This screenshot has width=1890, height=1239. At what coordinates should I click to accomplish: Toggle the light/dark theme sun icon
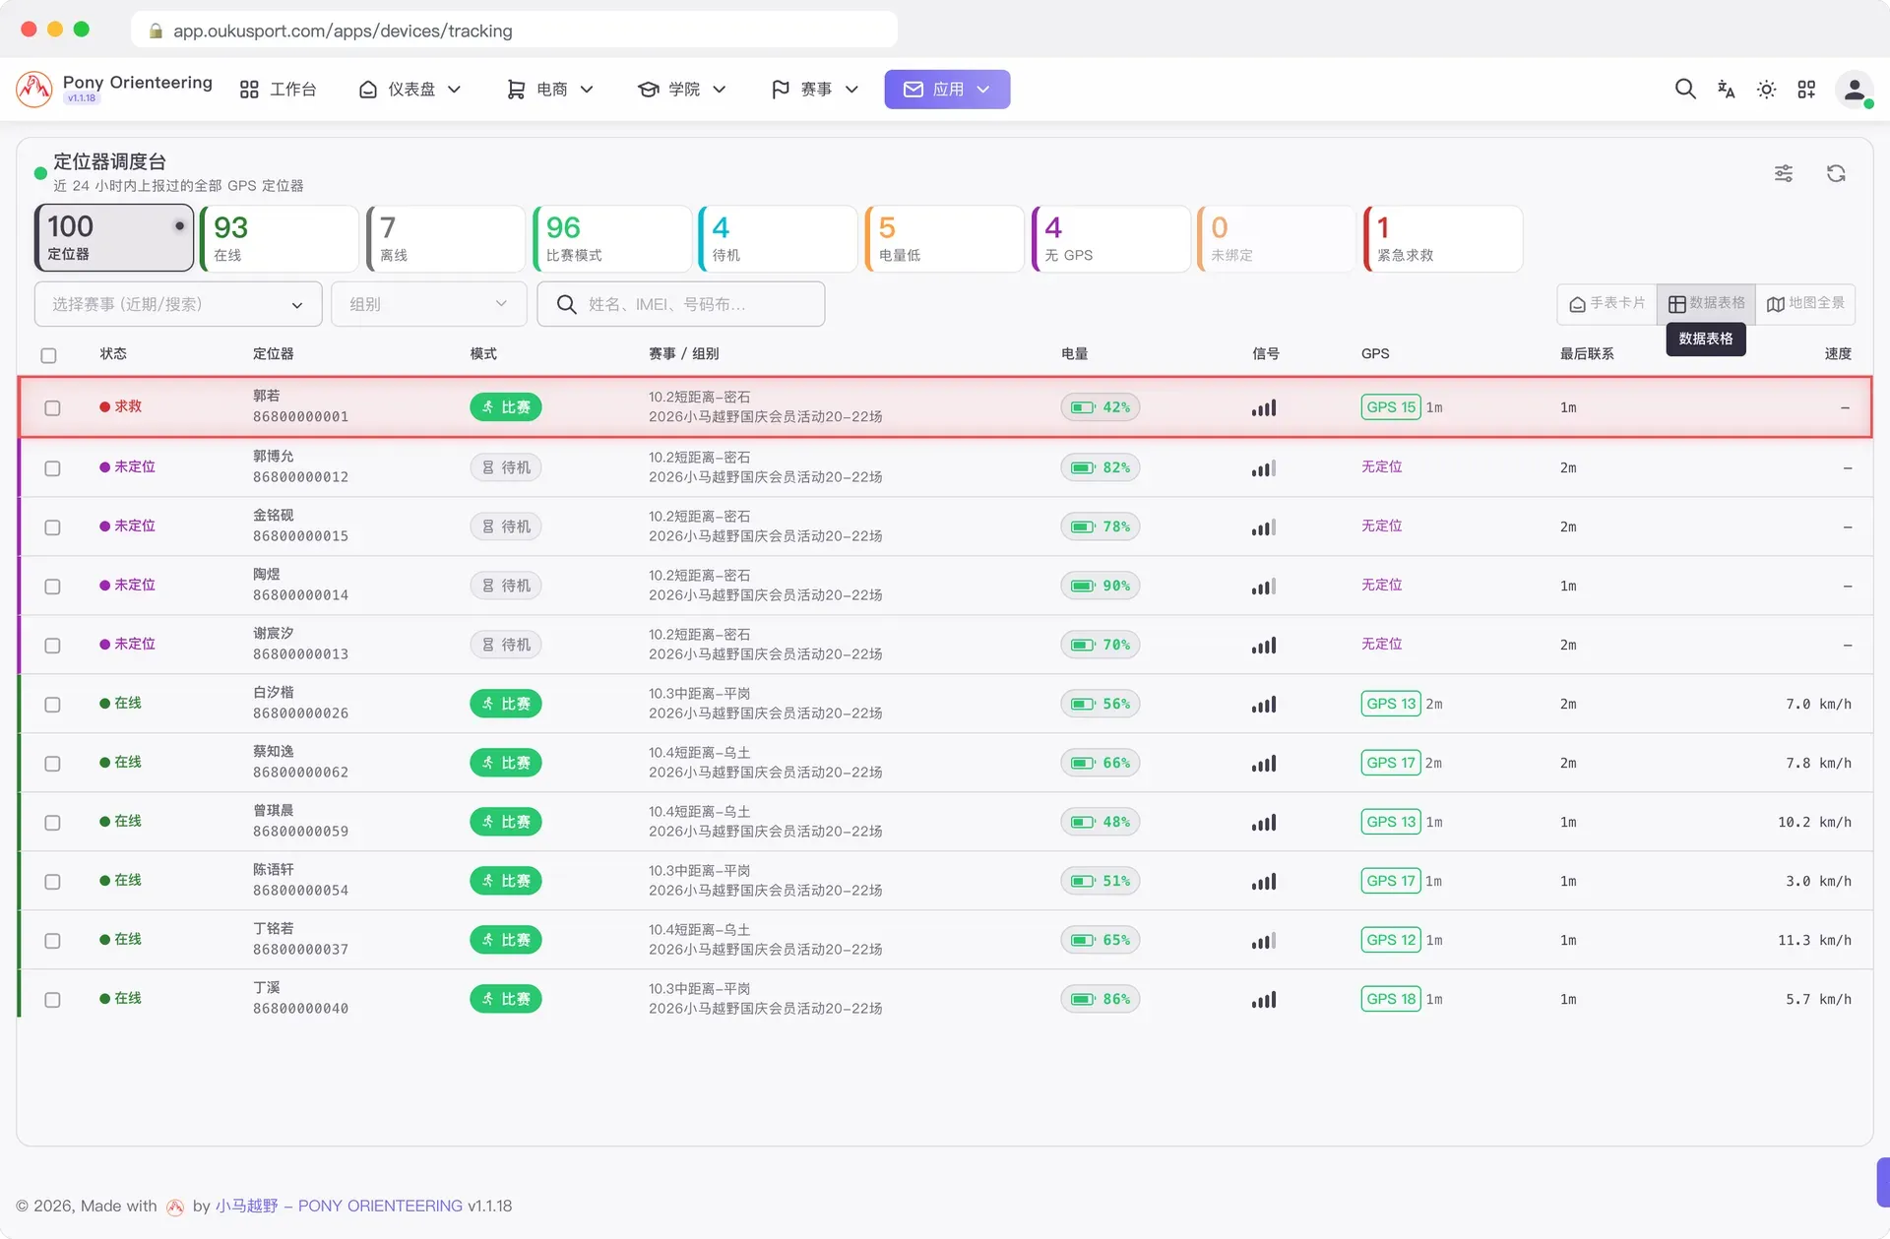(x=1766, y=90)
